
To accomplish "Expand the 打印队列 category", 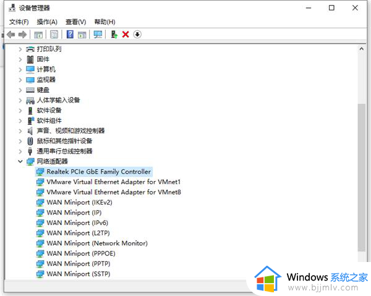I will (20, 49).
